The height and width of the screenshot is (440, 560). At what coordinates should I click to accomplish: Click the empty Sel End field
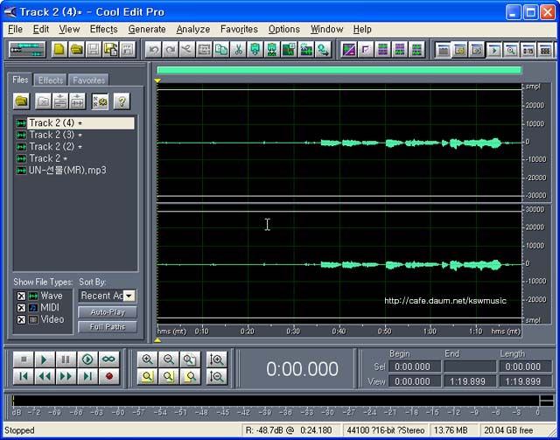tap(470, 367)
